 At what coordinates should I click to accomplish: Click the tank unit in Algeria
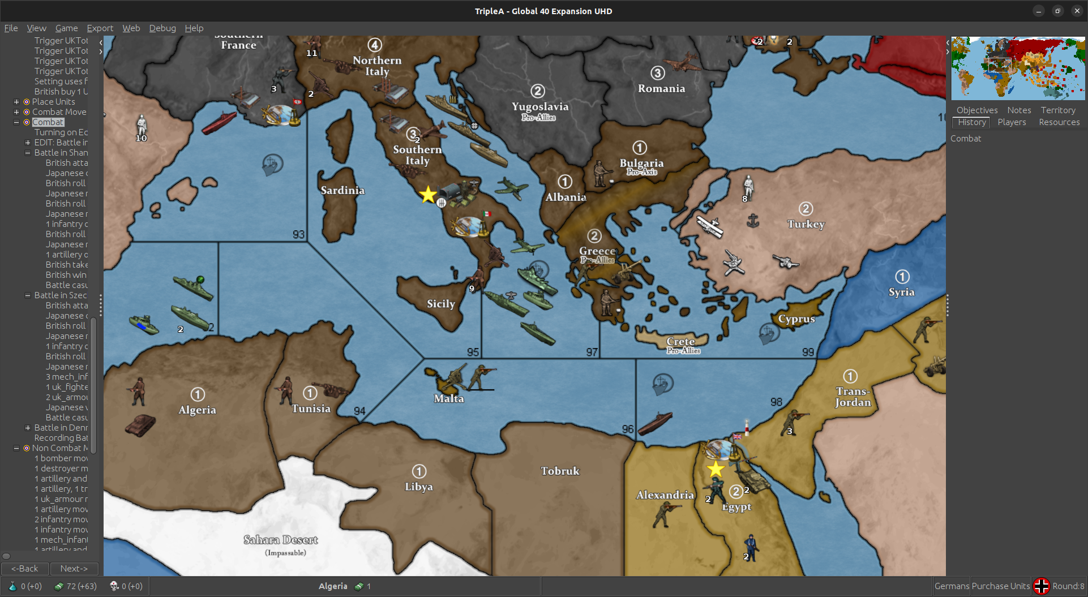[x=140, y=424]
